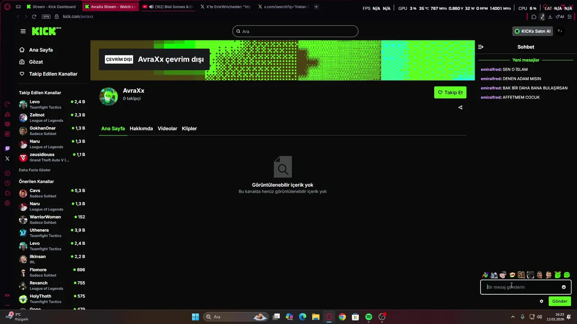Send message with Gönder button
The width and height of the screenshot is (577, 324).
[559, 301]
